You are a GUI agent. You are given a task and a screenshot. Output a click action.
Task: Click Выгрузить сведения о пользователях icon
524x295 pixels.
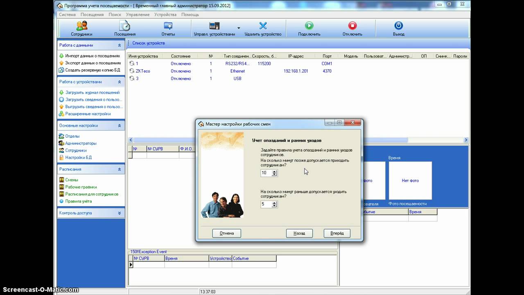pyautogui.click(x=61, y=107)
